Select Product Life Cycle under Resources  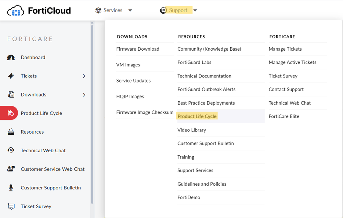coord(197,116)
